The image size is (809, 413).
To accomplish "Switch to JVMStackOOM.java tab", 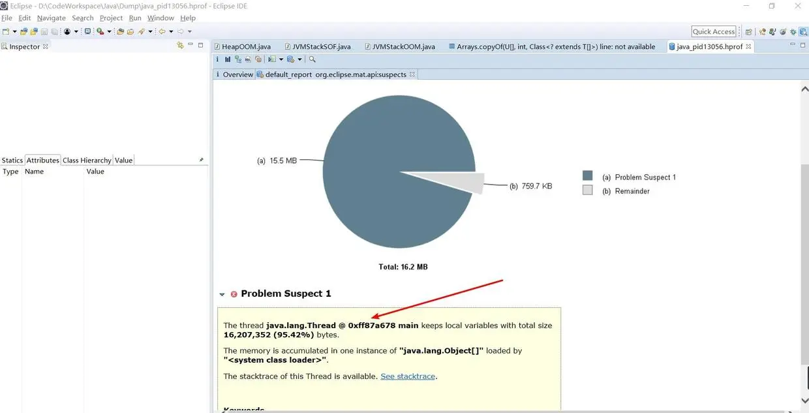I will (399, 46).
